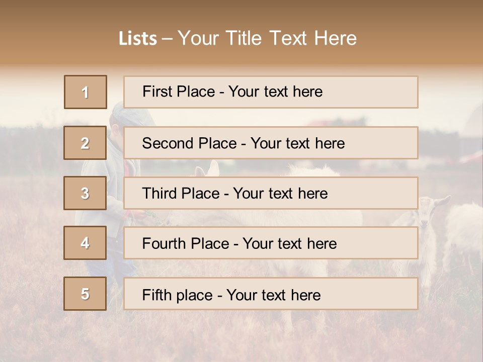This screenshot has width=483, height=362.
Task: Click the word 'First' in the list
Action: click(157, 92)
